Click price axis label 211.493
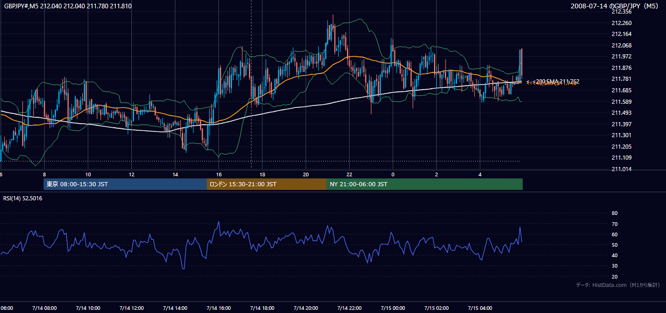The image size is (666, 313). pos(621,113)
